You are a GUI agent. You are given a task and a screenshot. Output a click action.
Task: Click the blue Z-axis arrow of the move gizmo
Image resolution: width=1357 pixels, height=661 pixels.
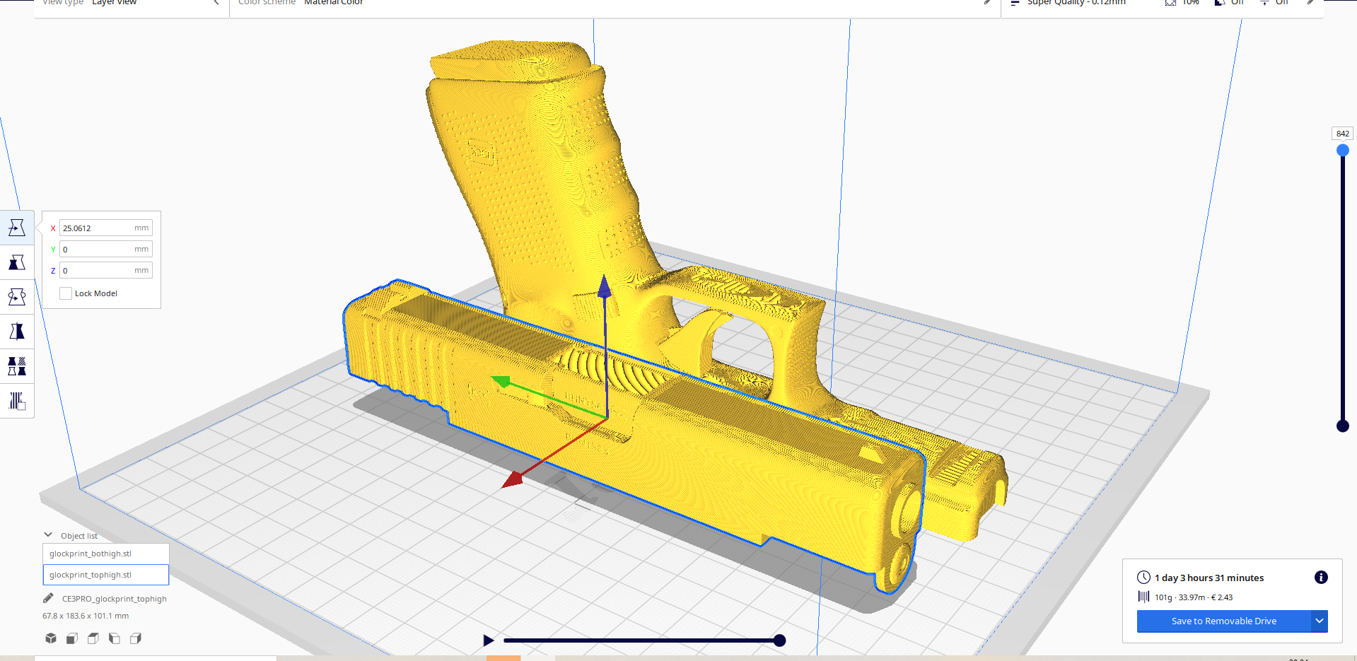[x=605, y=286]
